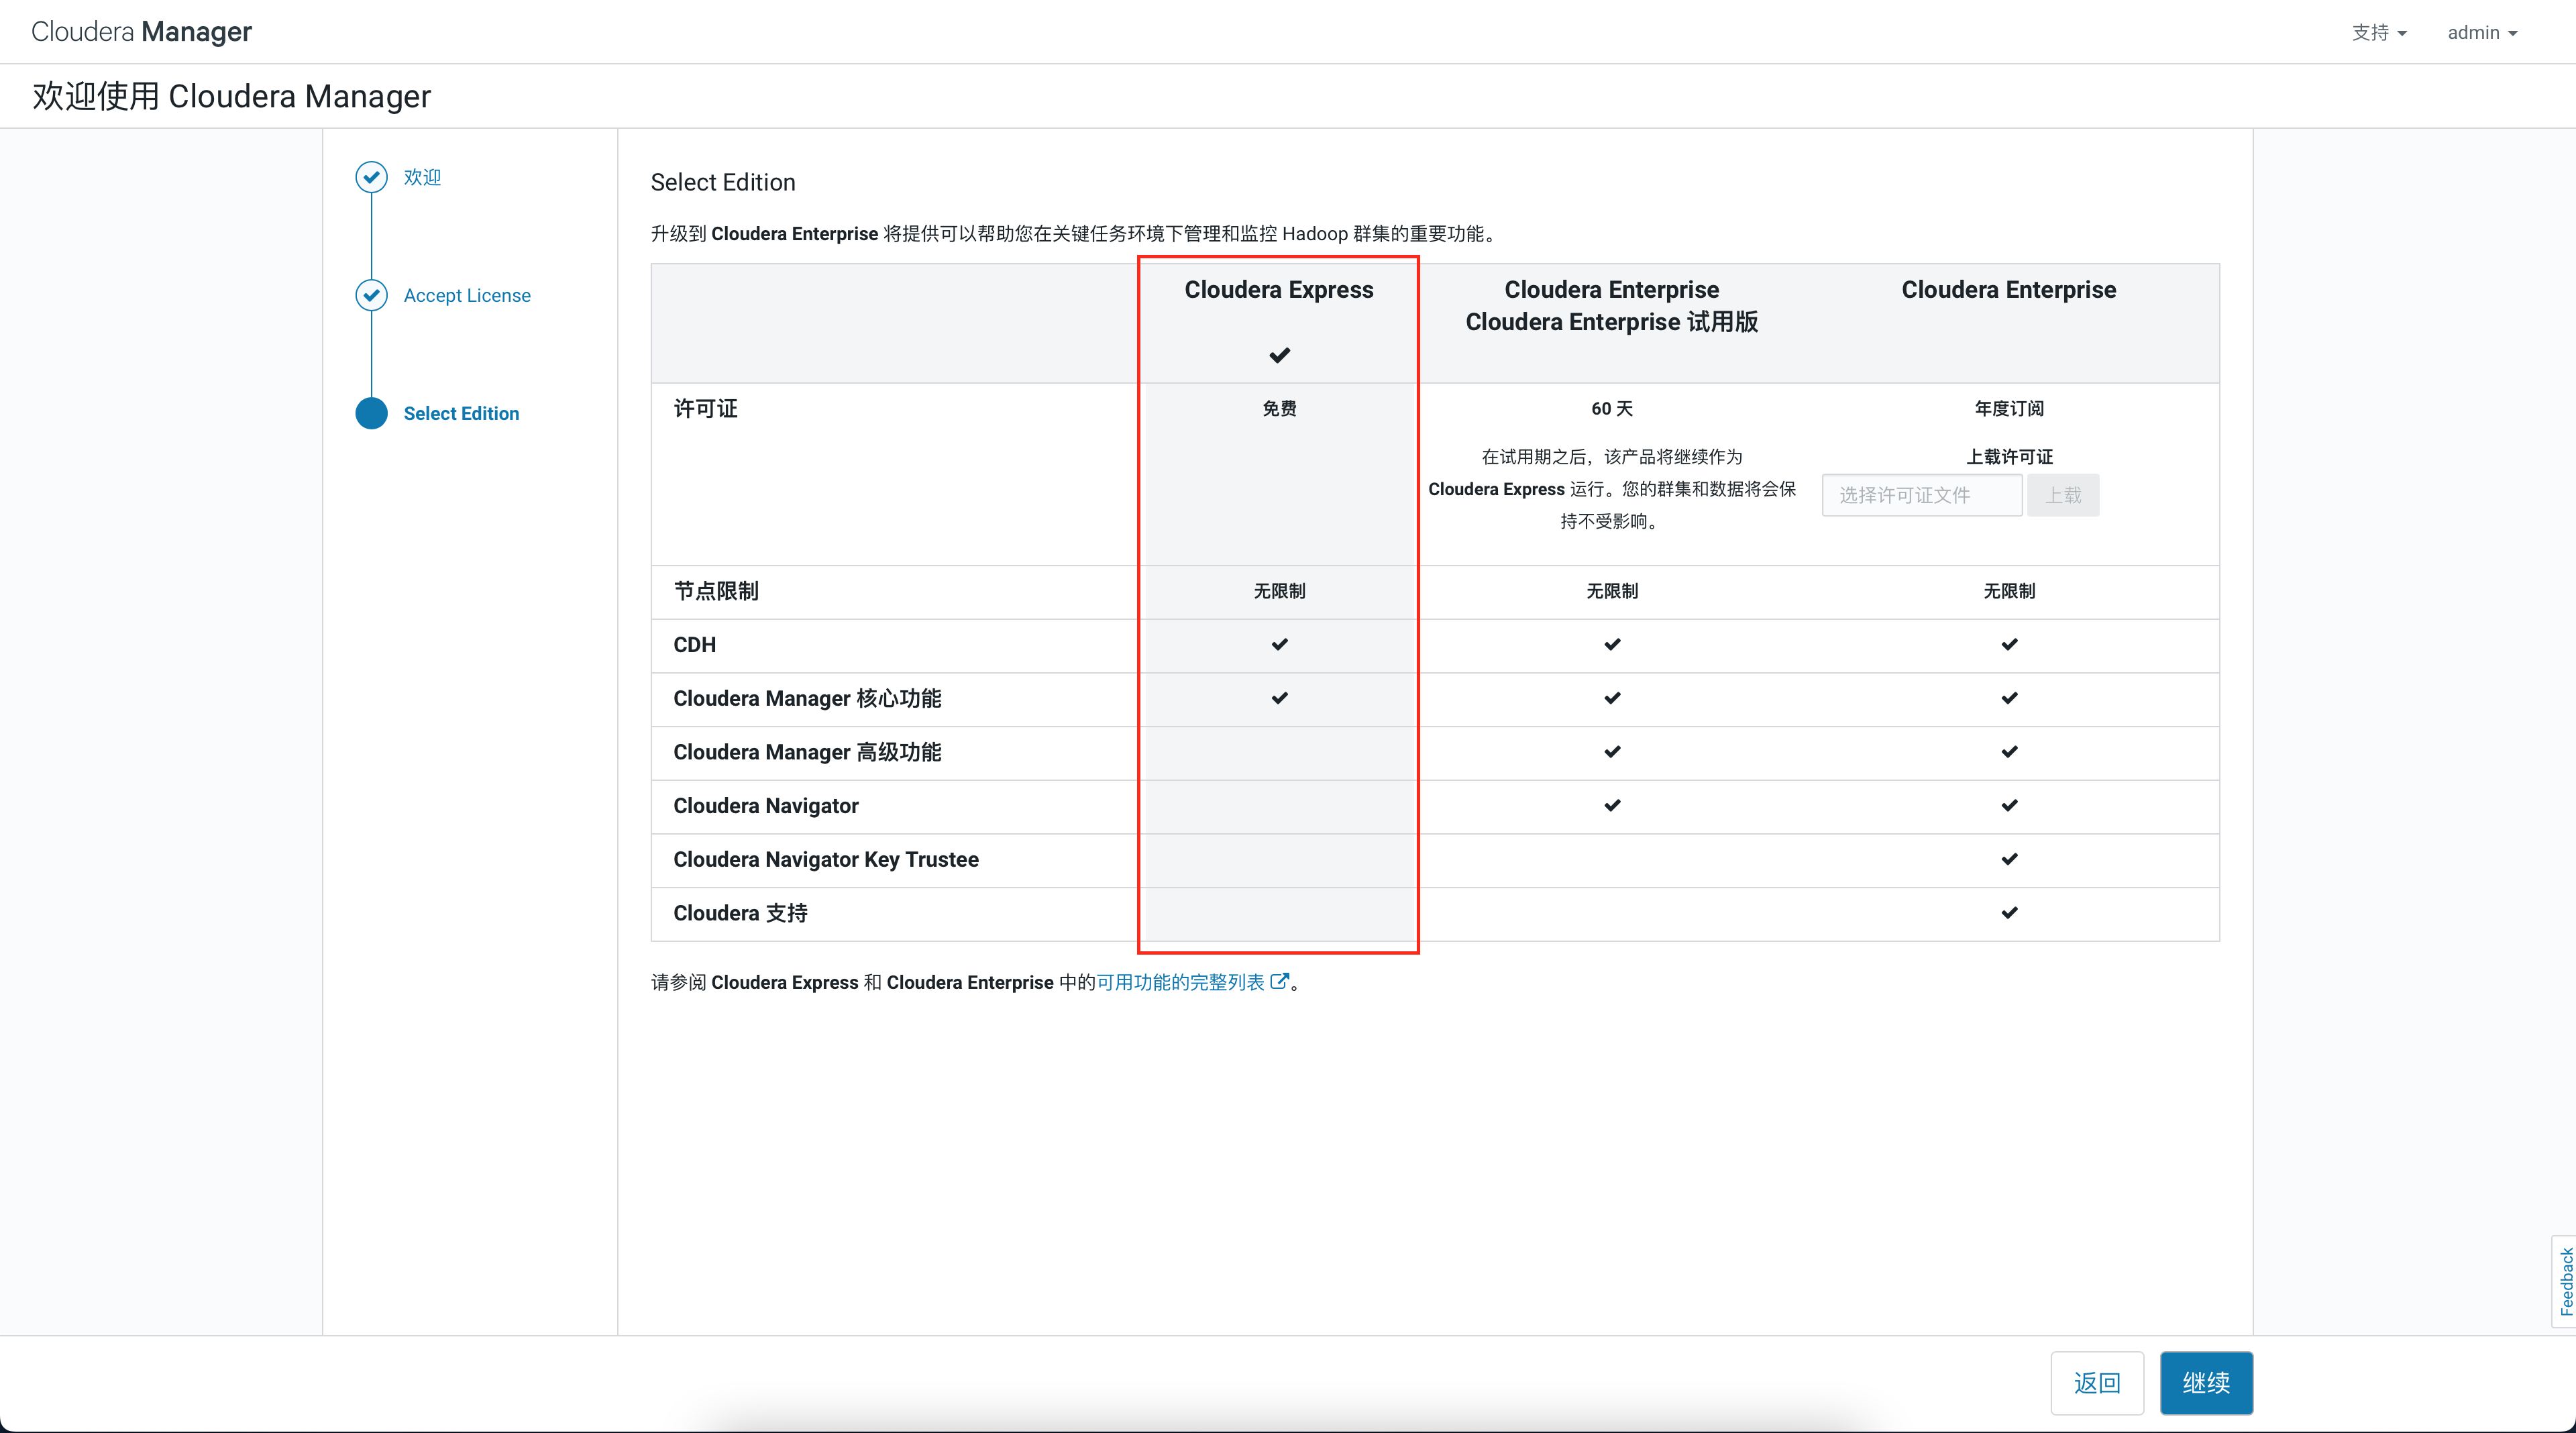
Task: Click the Select Edition page heading
Action: click(x=723, y=182)
